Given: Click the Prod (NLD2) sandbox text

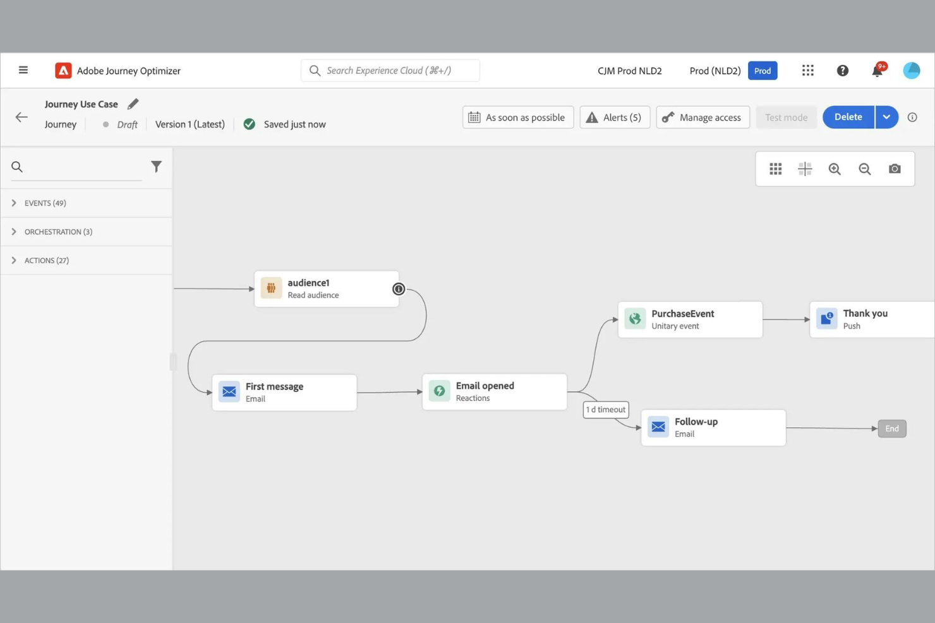Looking at the screenshot, I should [715, 71].
